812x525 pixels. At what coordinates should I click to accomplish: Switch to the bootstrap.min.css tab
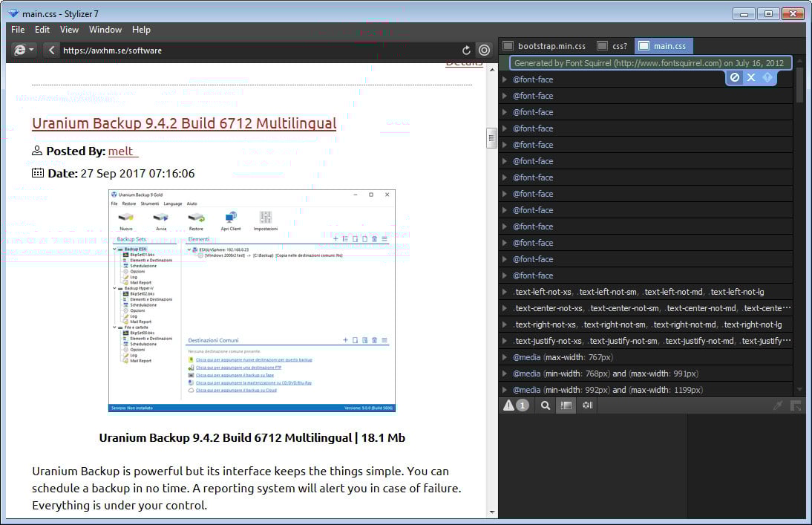pos(545,46)
